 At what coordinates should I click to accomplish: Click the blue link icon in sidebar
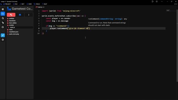3,35
